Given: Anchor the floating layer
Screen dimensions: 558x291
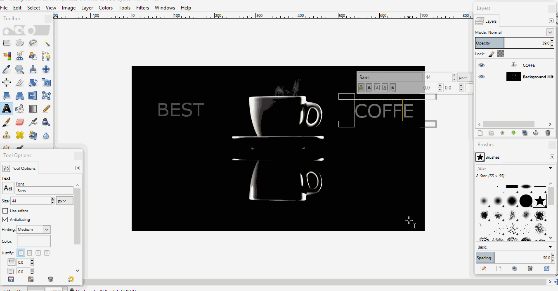Looking at the screenshot, I should (x=536, y=133).
